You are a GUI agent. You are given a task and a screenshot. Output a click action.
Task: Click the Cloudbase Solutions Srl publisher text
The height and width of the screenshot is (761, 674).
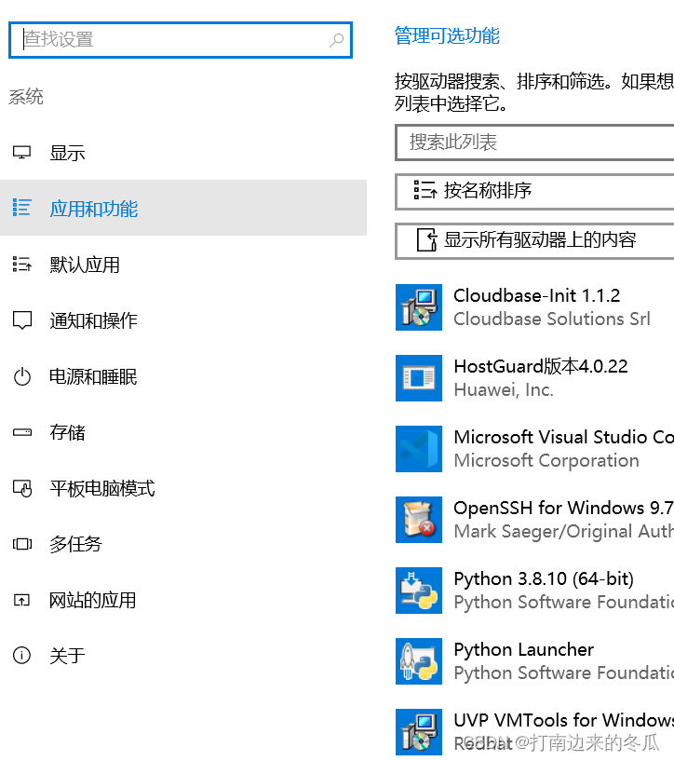coord(552,319)
